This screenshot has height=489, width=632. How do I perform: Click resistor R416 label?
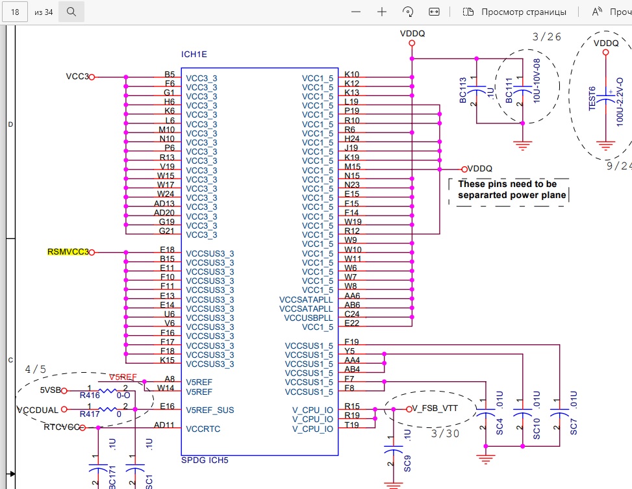[x=90, y=395]
